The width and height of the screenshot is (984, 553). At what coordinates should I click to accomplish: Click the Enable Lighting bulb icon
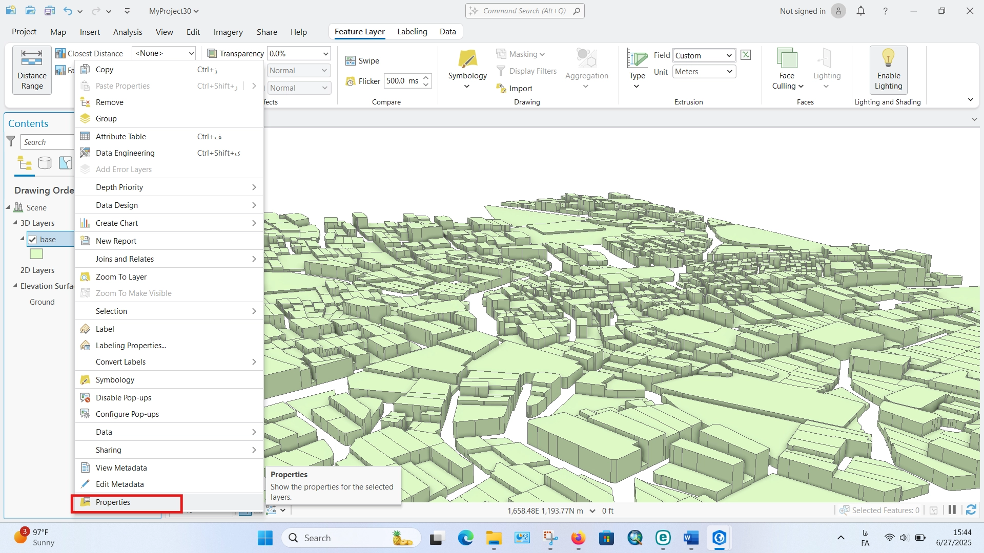coord(888,58)
